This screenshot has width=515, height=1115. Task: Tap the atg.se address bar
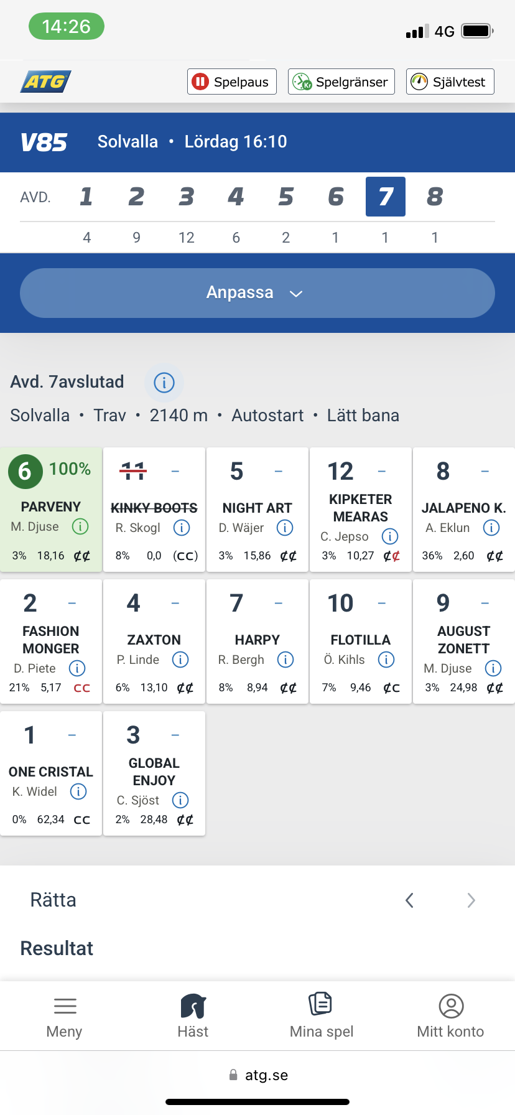pos(258,1075)
